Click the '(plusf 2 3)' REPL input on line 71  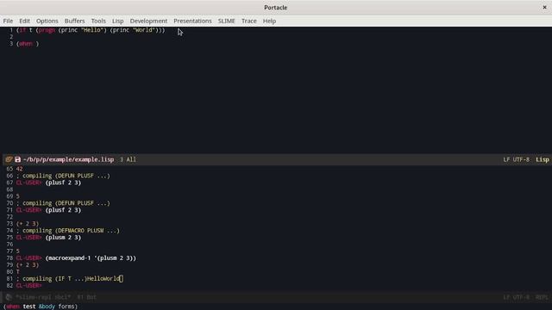pyautogui.click(x=63, y=210)
